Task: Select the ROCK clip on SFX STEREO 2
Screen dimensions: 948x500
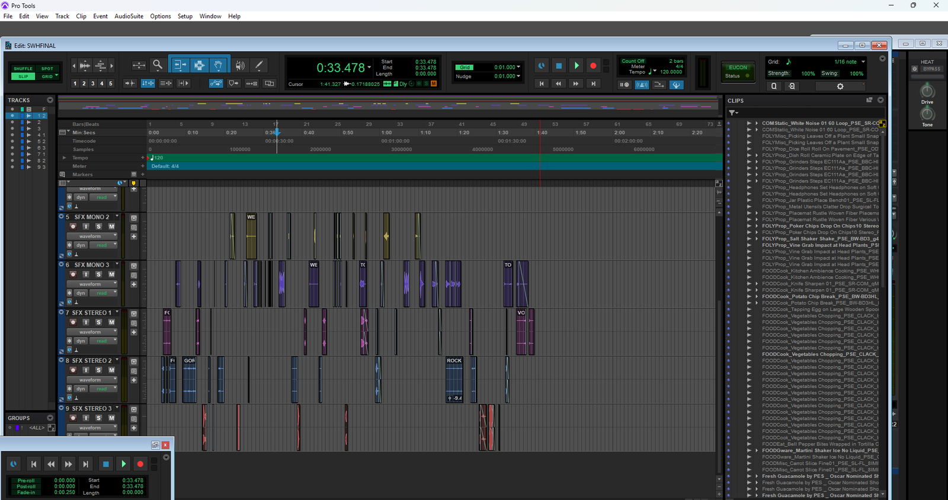Action: coord(454,379)
